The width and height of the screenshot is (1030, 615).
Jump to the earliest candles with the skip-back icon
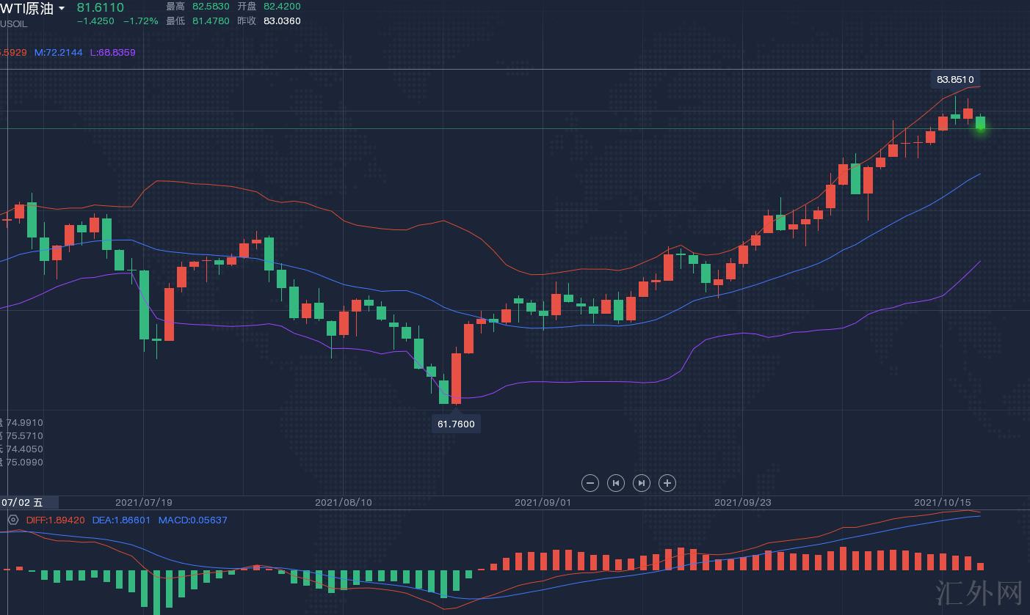pyautogui.click(x=616, y=483)
